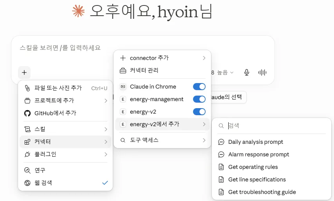Click the project box icon

tap(27, 101)
